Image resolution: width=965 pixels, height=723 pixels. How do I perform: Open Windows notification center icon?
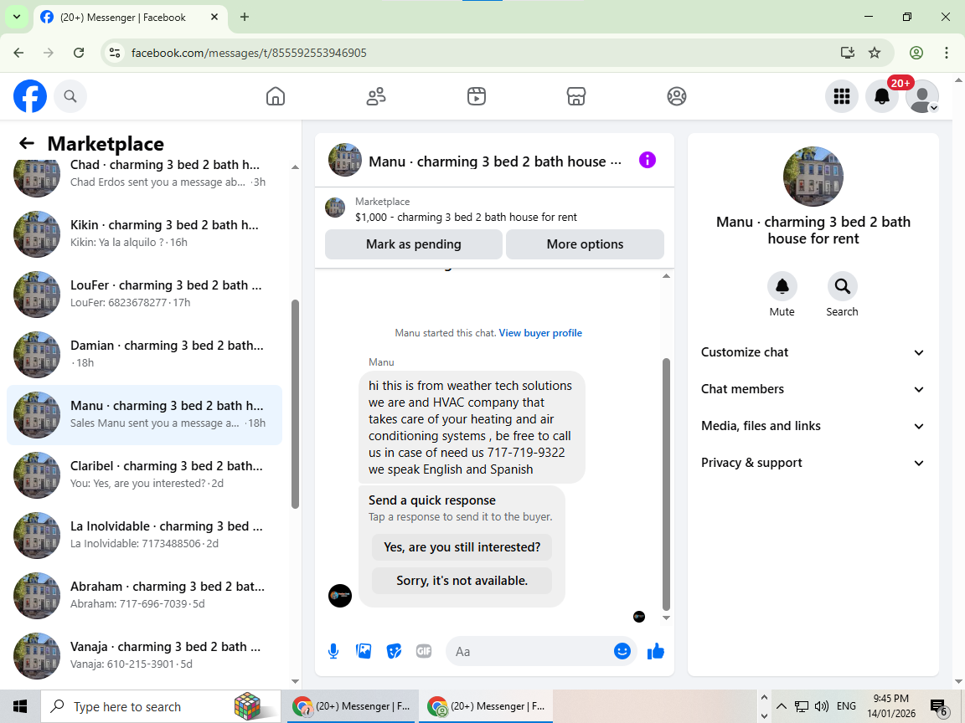[938, 707]
